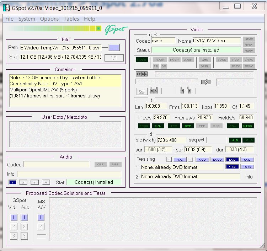
Task: Click MS A/V test button 1
Action: (x=41, y=218)
